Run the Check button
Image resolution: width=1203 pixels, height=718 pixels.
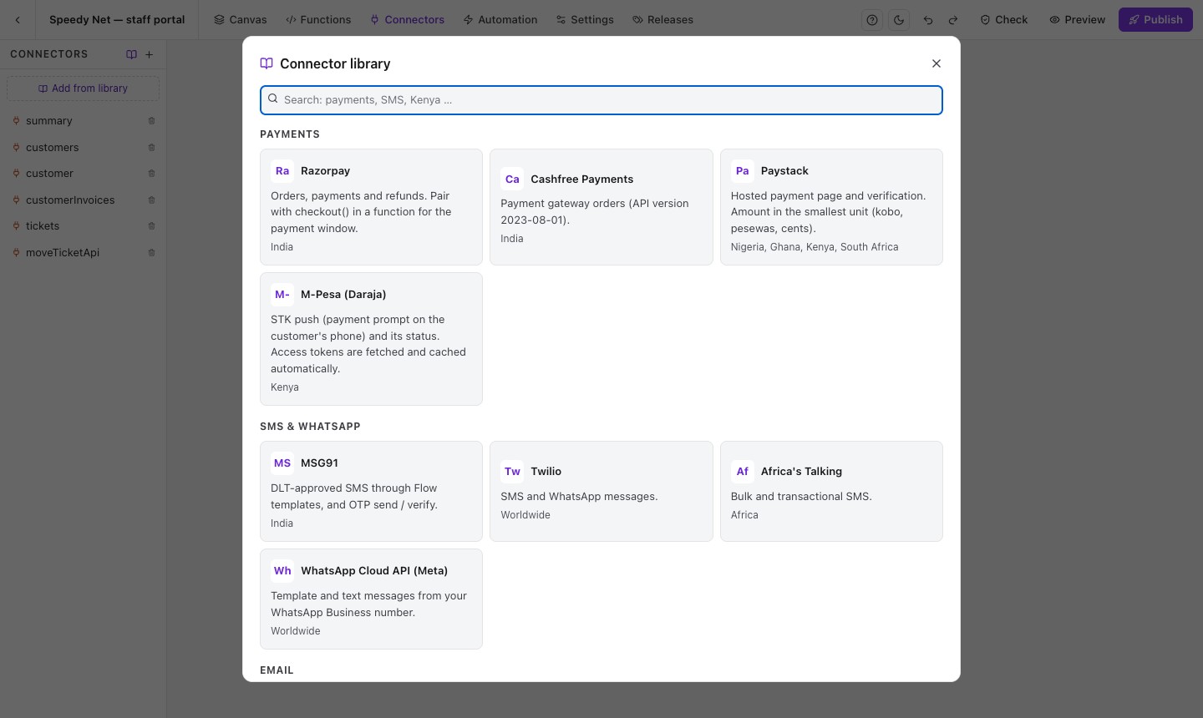click(1004, 20)
